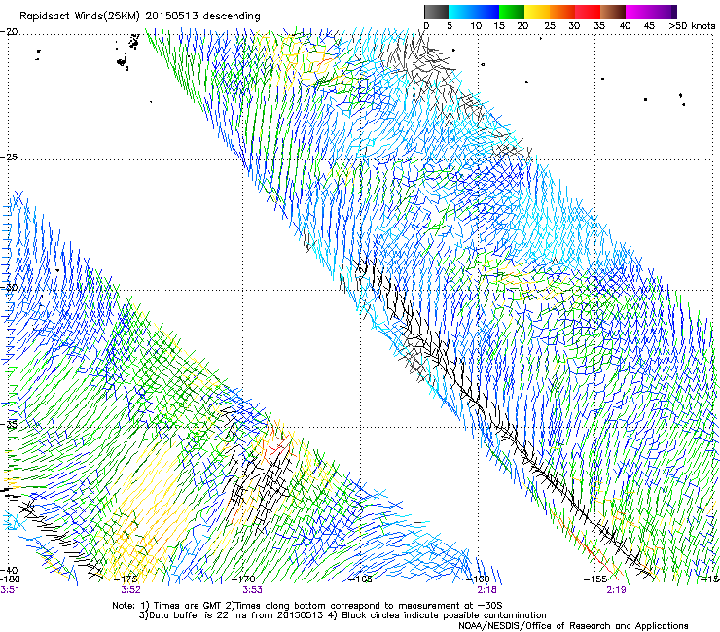Click the red 30-35 knots legend swatch
The height and width of the screenshot is (632, 720).
588,12
